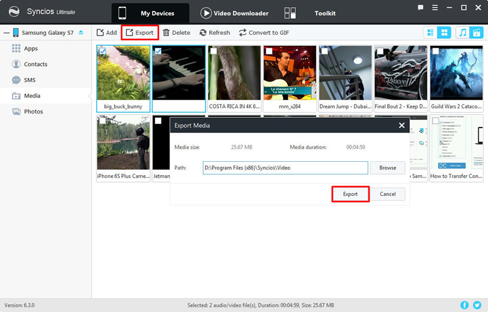Click Export in the Export Media dialog
This screenshot has height=312, width=488.
(x=350, y=194)
